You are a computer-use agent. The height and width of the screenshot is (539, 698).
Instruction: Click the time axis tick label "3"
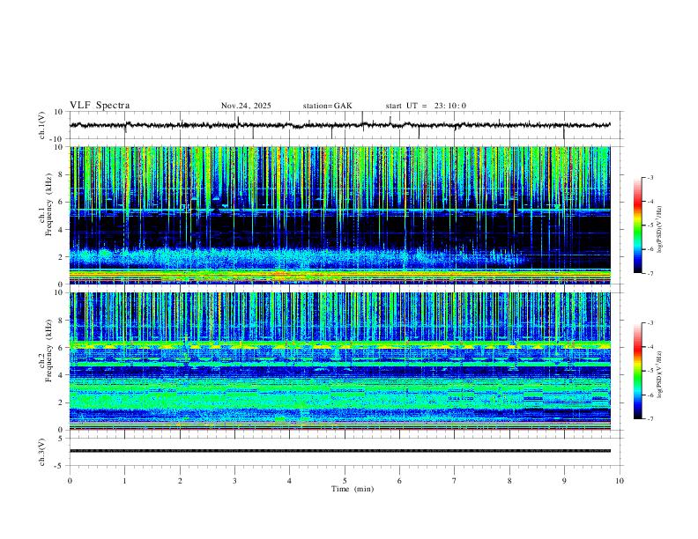point(234,481)
